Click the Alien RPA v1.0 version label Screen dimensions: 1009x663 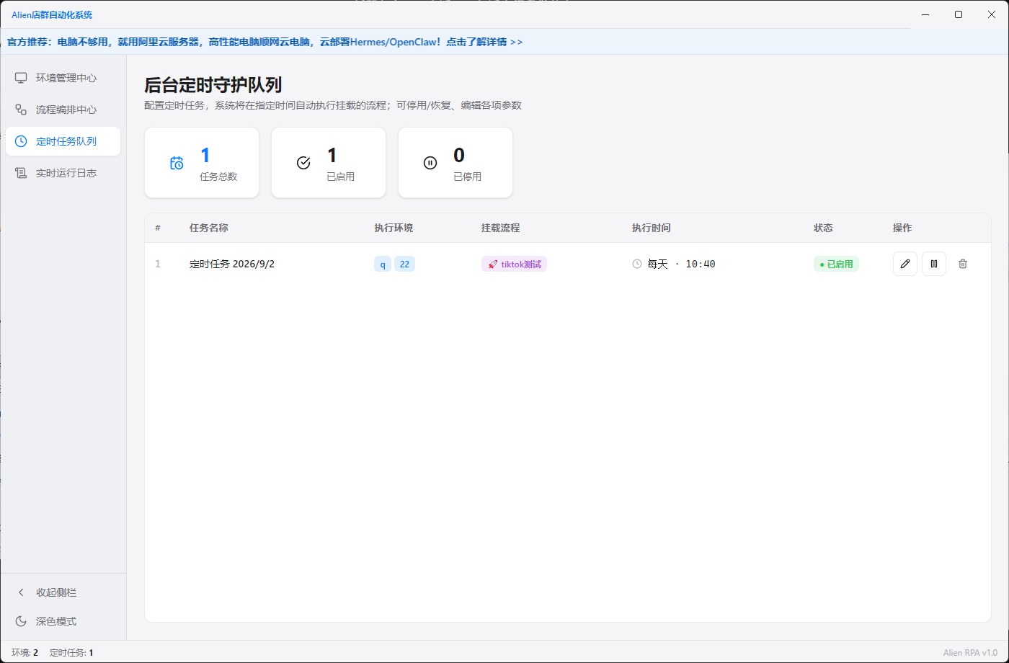[x=970, y=653]
